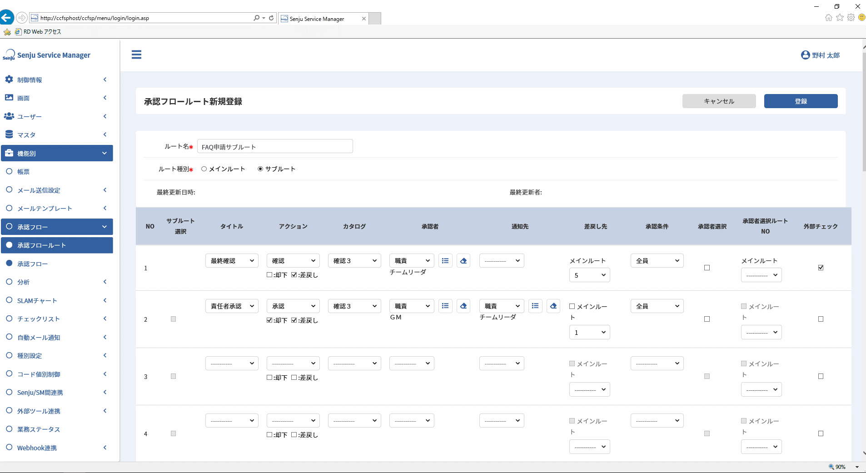Click the browser refresh icon
Screen dimensions: 866x473
271,18
